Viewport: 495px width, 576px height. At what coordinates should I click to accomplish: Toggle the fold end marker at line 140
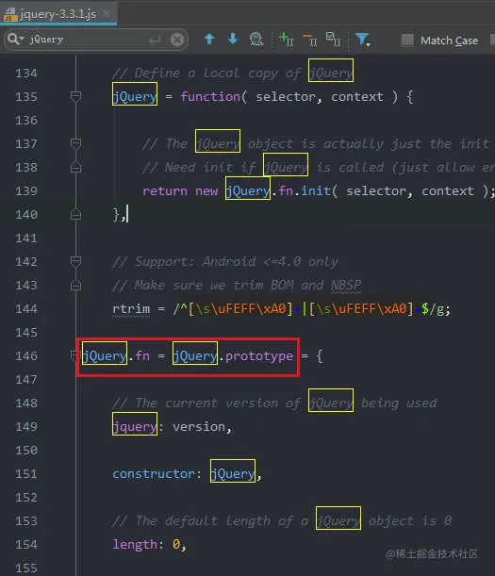pyautogui.click(x=75, y=214)
